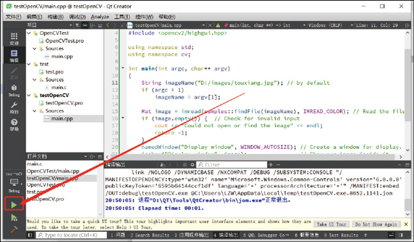This screenshot has height=242, width=414.
Task: Click the locator field Type to locate
Action: pyautogui.click(x=71, y=235)
